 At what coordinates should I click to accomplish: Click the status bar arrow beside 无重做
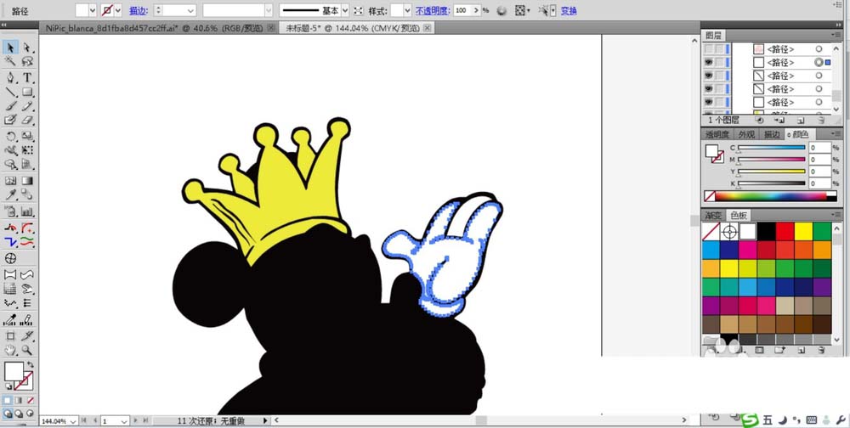[x=265, y=420]
